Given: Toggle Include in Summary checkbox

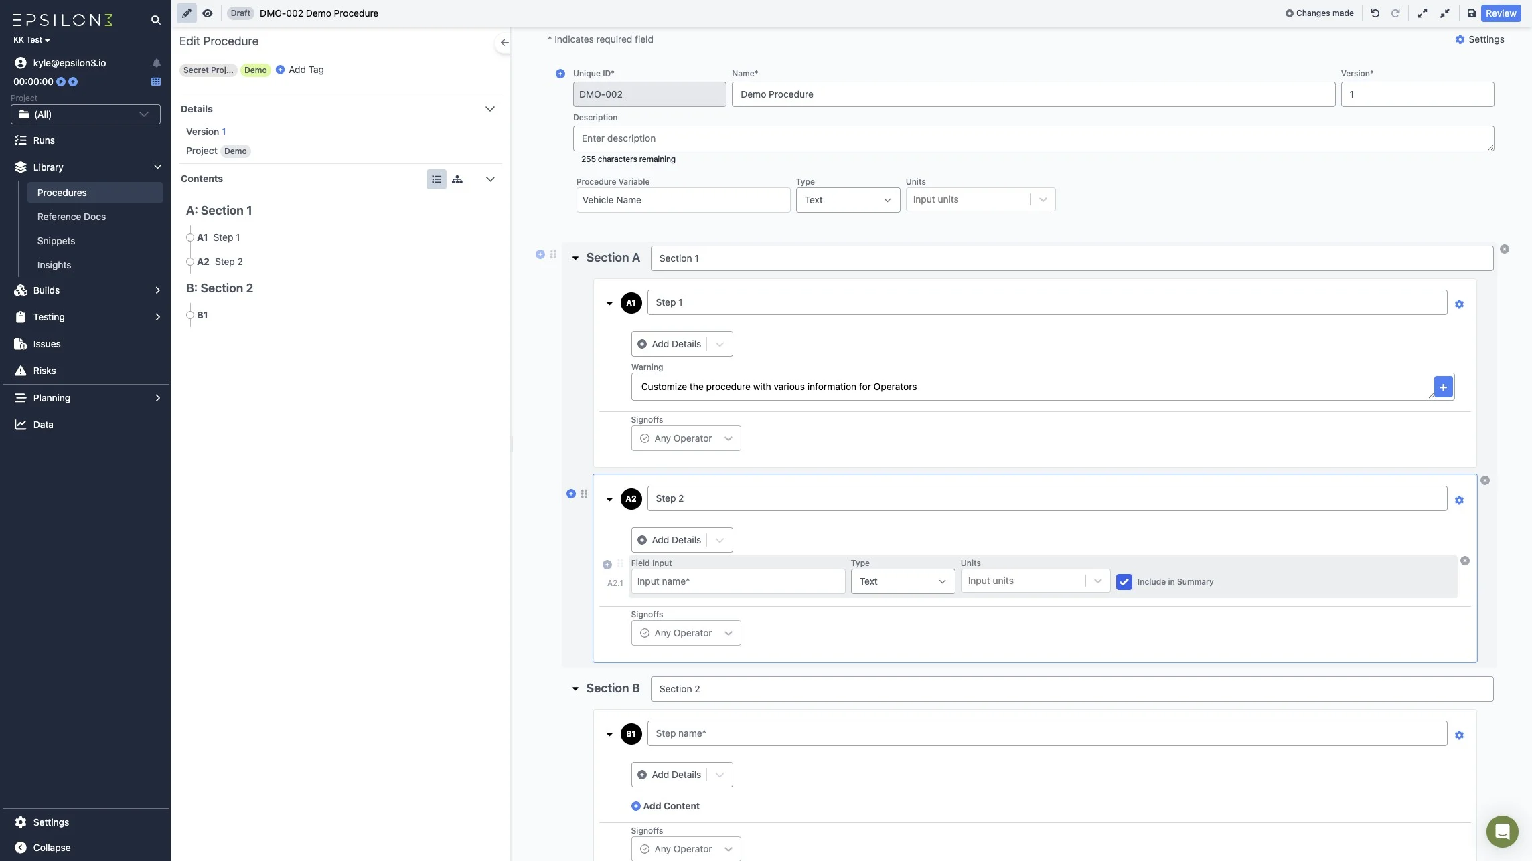Looking at the screenshot, I should click(x=1124, y=582).
